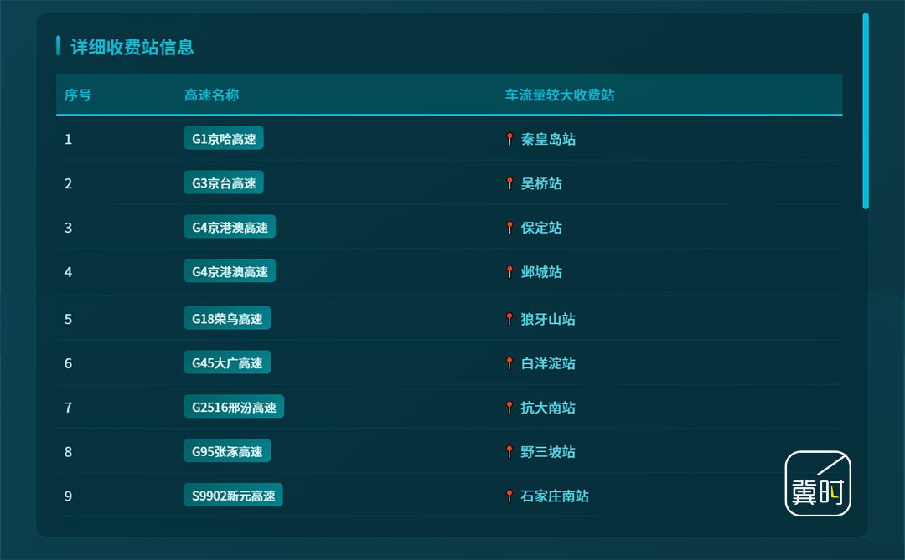Viewport: 905px width, 560px height.
Task: Select the S9902新元高速 tag
Action: [x=233, y=495]
